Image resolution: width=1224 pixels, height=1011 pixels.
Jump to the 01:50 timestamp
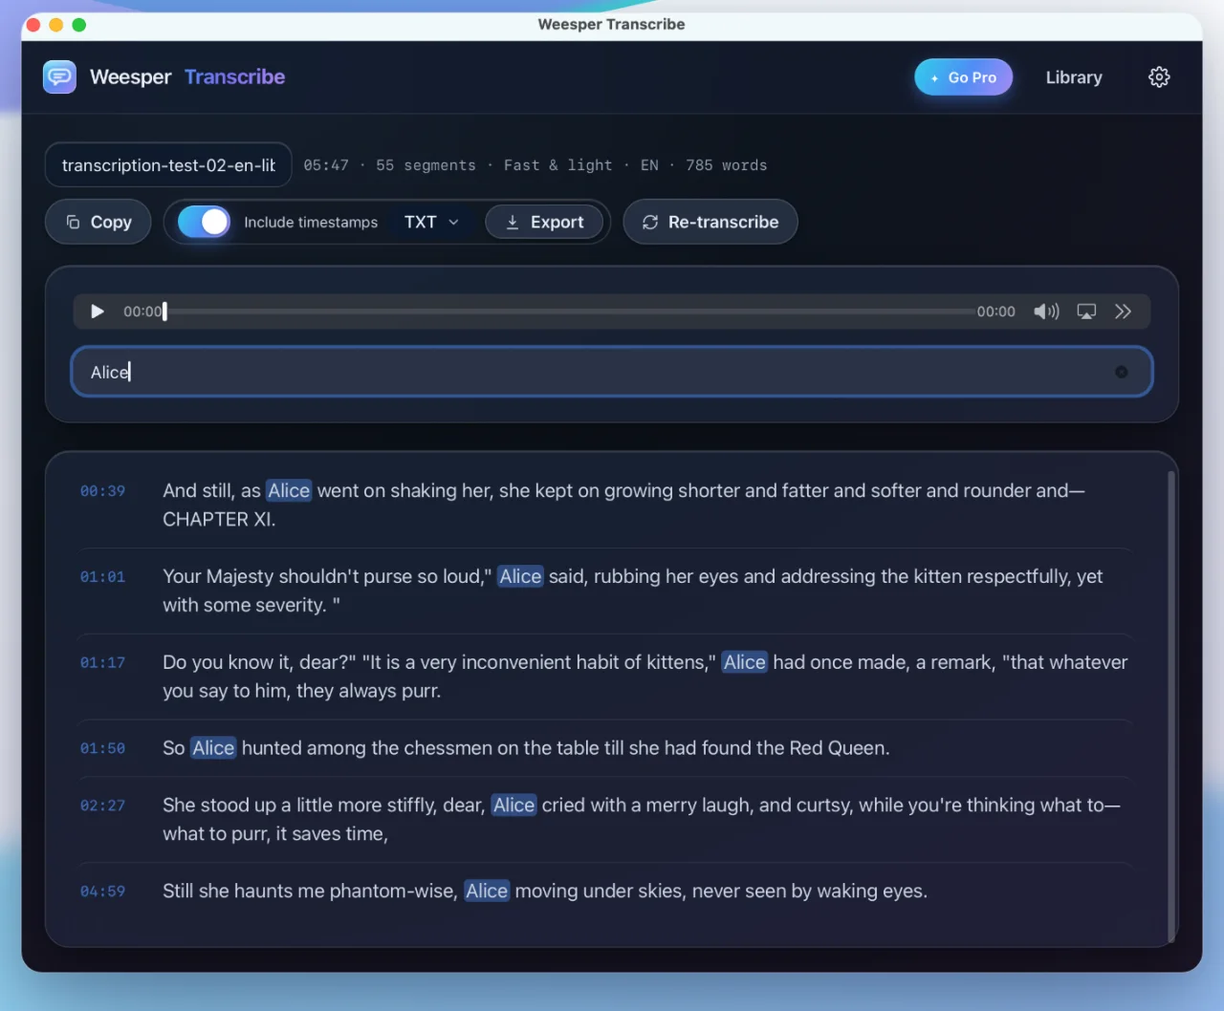[102, 749]
